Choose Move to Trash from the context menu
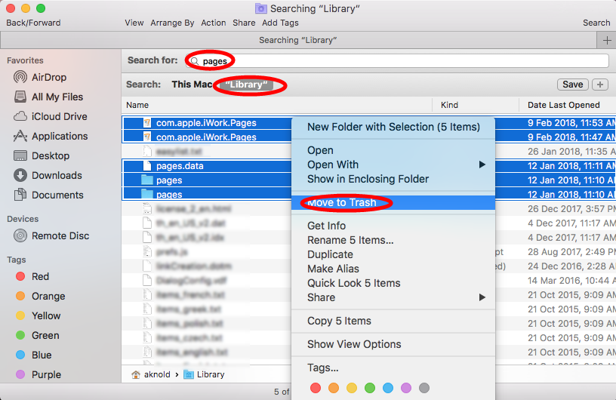The width and height of the screenshot is (616, 400). point(393,203)
